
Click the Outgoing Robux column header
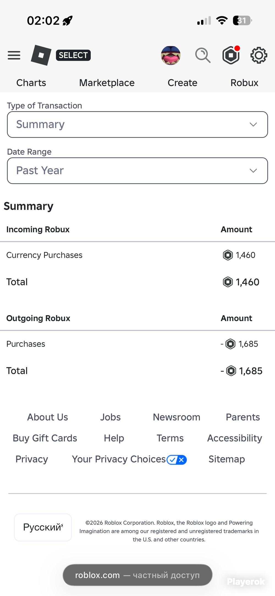[38, 318]
